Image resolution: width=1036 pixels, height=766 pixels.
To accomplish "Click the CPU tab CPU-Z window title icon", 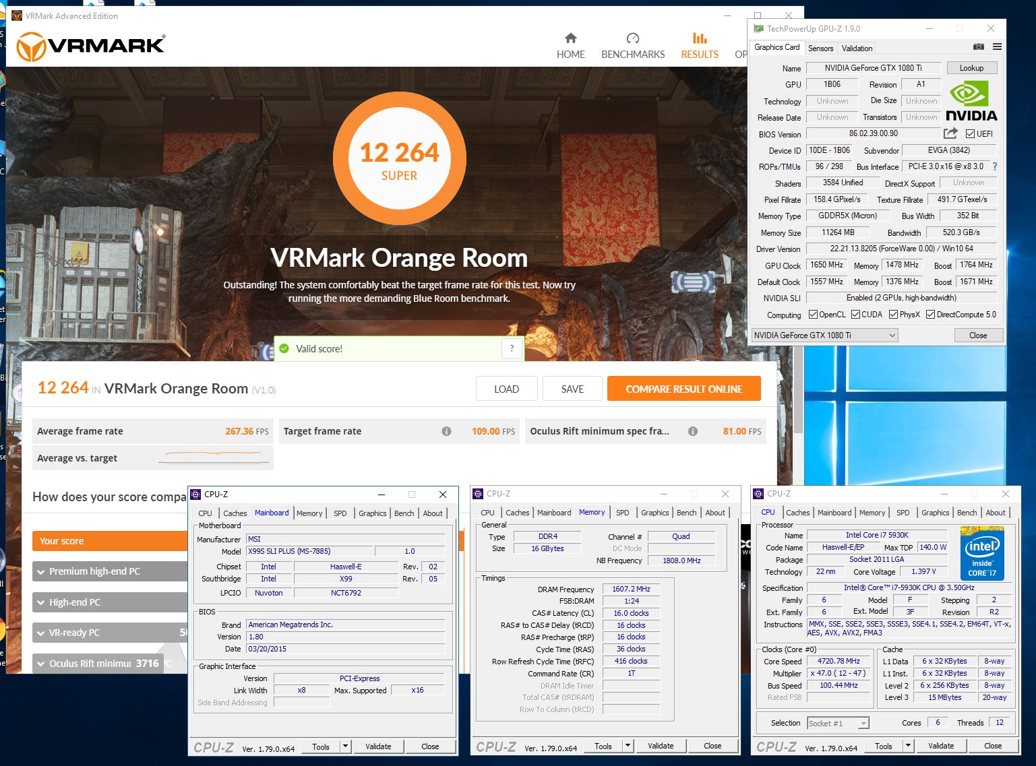I will [x=759, y=494].
